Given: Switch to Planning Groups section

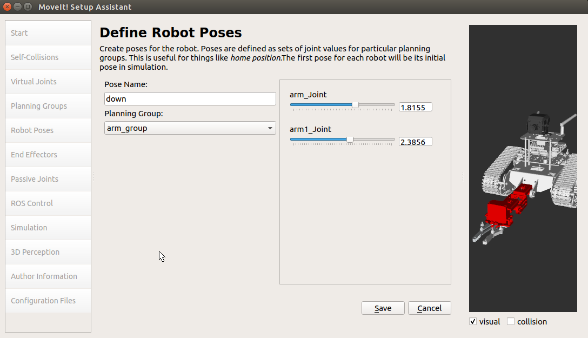Looking at the screenshot, I should pos(48,106).
